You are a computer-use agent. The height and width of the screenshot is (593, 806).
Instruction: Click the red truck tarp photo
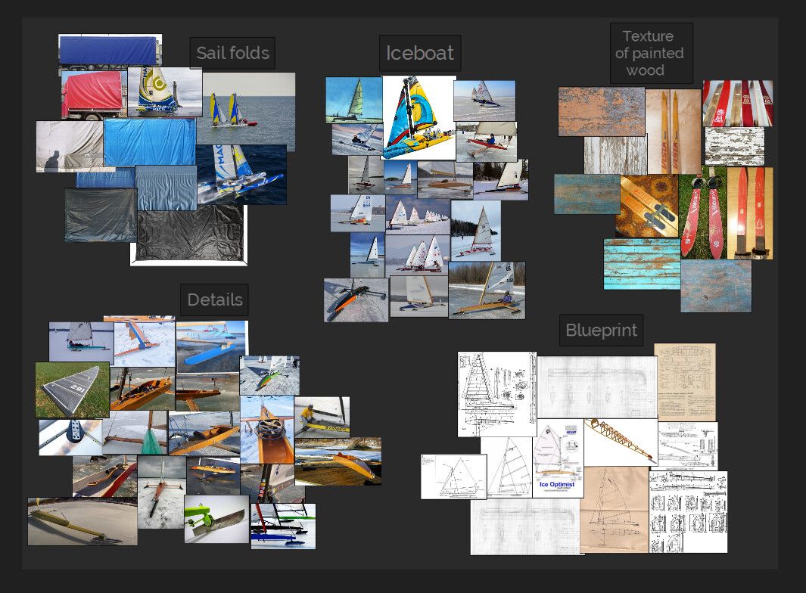pyautogui.click(x=91, y=95)
